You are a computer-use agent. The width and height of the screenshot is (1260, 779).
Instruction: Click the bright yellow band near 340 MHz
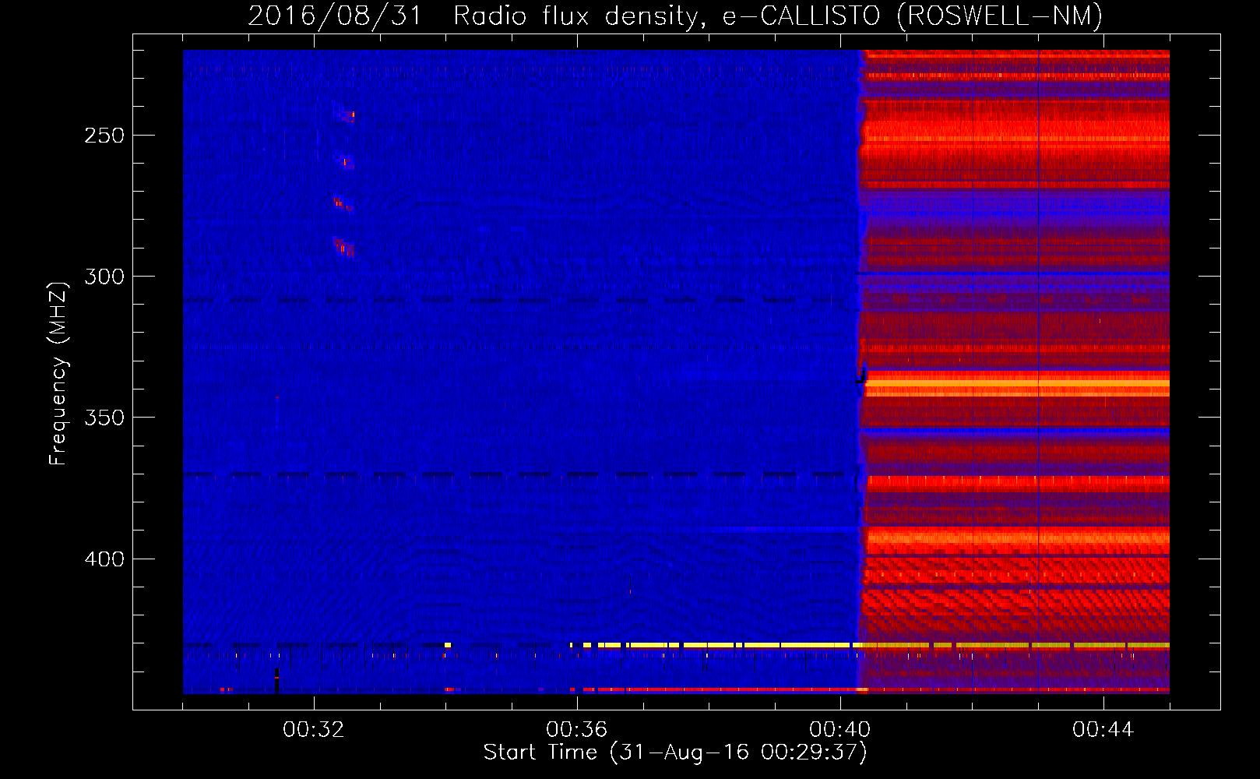pos(1017,383)
